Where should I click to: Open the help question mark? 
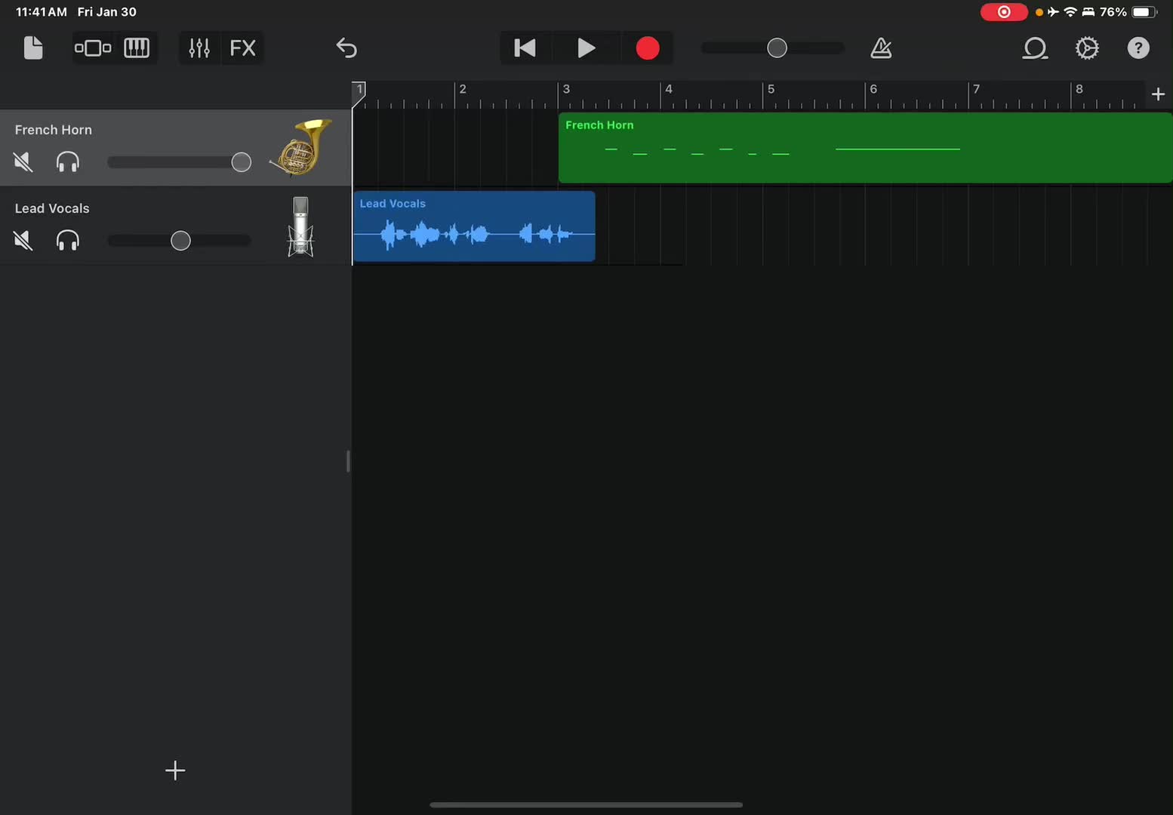point(1138,48)
